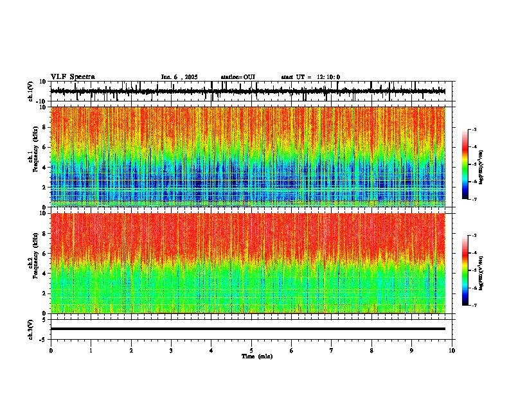Click the date label "Jan. 6, 2025"
509x393 pixels.
[179, 77]
